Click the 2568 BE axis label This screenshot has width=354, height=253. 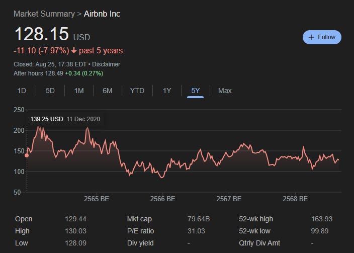coord(295,199)
